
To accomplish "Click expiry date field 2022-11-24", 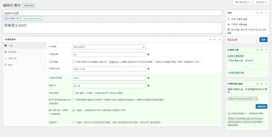I will click(109, 69).
